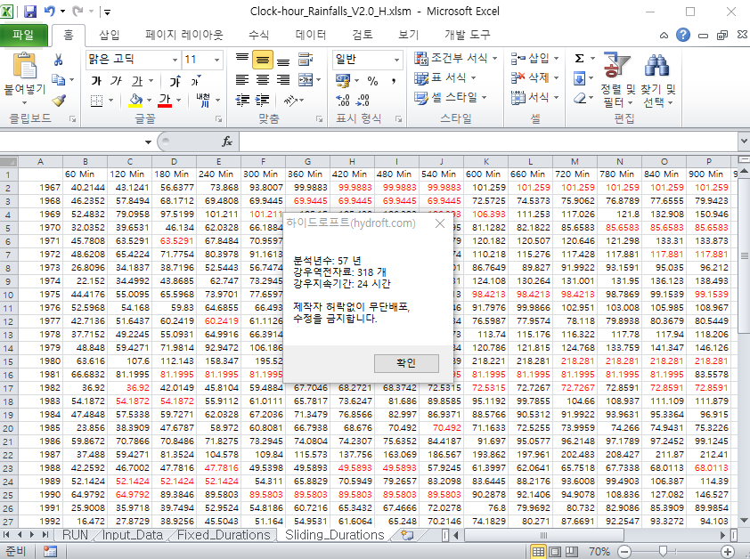The image size is (750, 559).
Task: Click Decrease Decimal icon
Action: (363, 101)
